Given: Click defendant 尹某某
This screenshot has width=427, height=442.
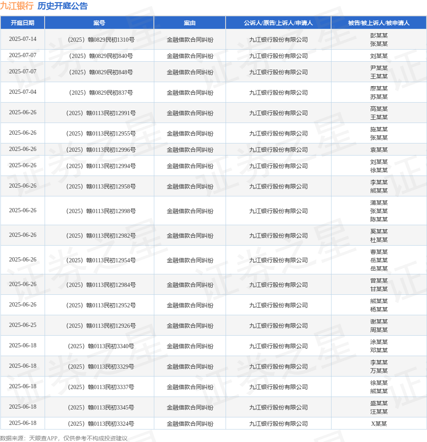Looking at the screenshot, I should 379,68.
